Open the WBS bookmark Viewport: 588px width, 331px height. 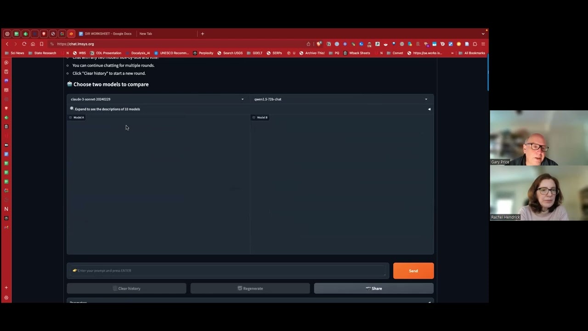click(79, 53)
